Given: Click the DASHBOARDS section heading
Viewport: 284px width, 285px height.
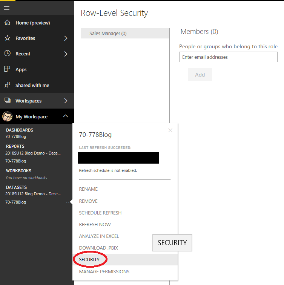Looking at the screenshot, I should [x=20, y=130].
